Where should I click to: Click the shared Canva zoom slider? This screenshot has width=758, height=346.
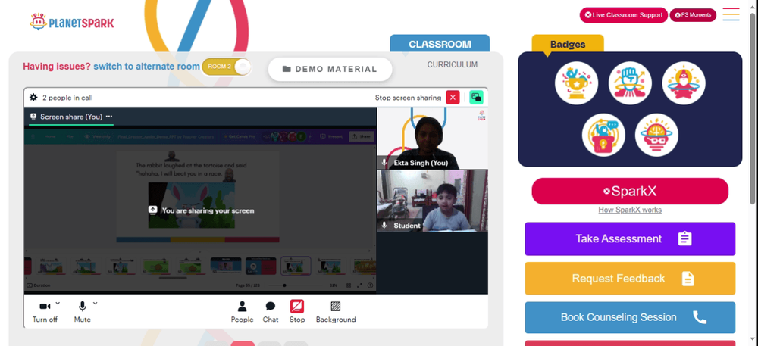coord(296,285)
